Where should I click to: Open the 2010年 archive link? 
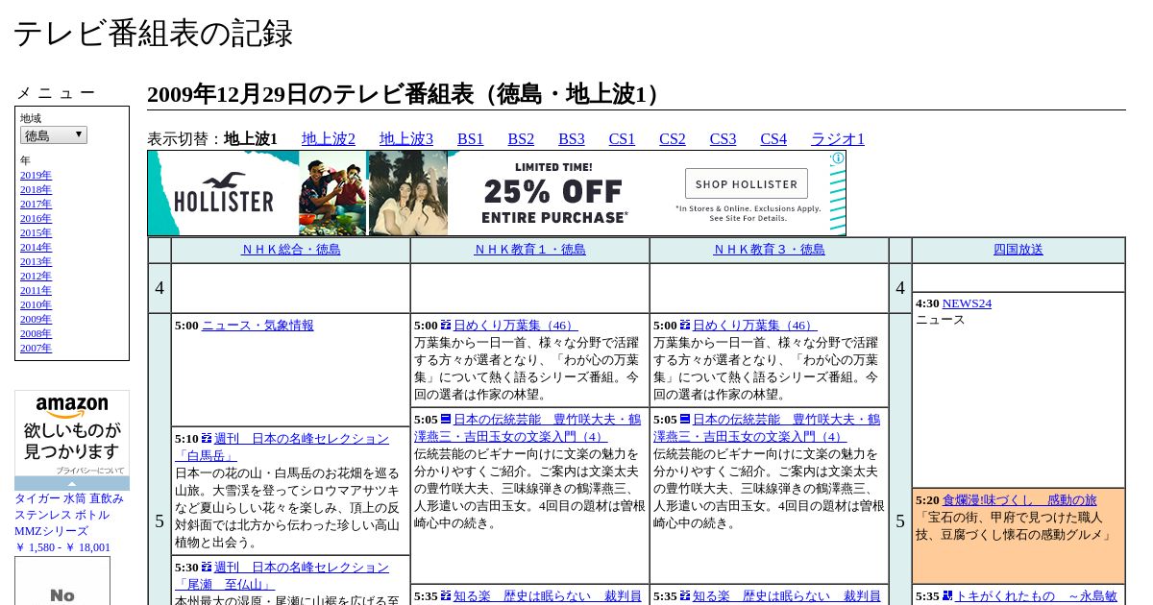coord(36,305)
